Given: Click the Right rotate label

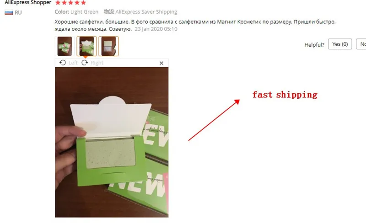Looking at the screenshot, I should pyautogui.click(x=97, y=63).
